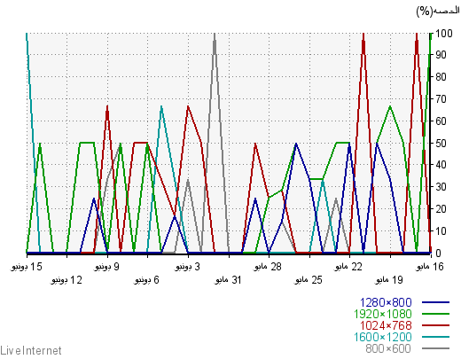
Task: Click the 20 value on y-axis
Action: click(441, 209)
